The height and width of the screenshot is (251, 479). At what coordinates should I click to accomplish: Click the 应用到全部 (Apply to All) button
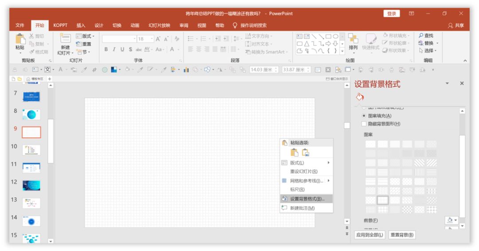pyautogui.click(x=369, y=235)
